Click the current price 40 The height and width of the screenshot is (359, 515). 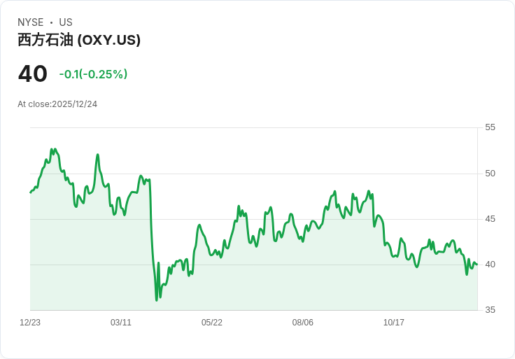pos(33,74)
